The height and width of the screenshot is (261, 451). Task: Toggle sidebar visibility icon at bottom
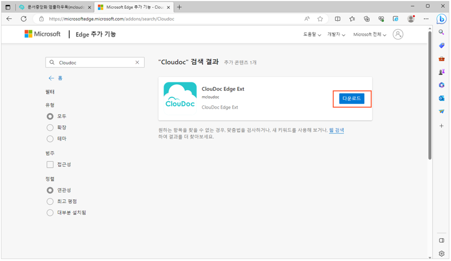(x=442, y=240)
